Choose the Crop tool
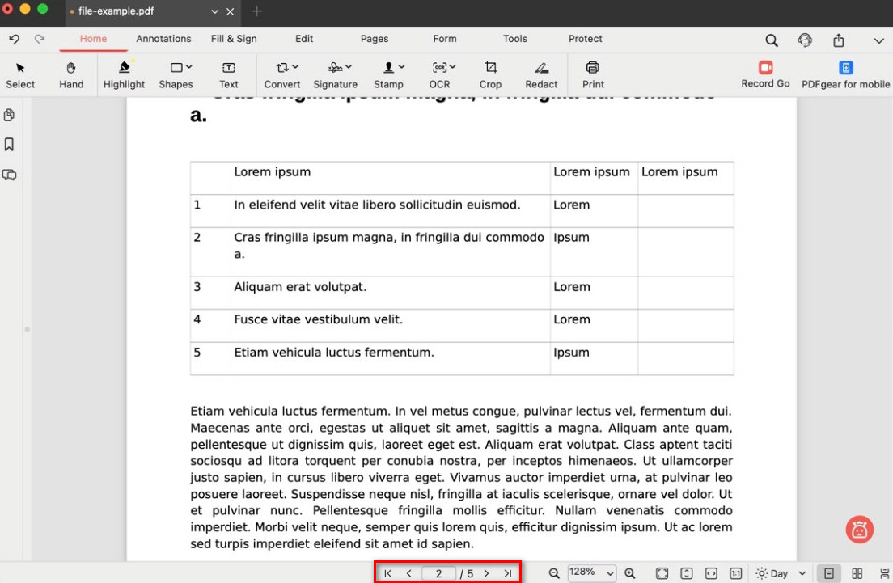 point(490,73)
